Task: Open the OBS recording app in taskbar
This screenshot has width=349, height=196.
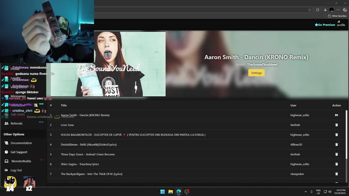Action: click(187, 192)
